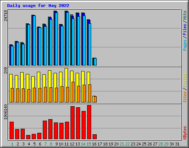Select day 10 on the x-axis
Viewport: 189px width, 148px height.
tap(61, 144)
